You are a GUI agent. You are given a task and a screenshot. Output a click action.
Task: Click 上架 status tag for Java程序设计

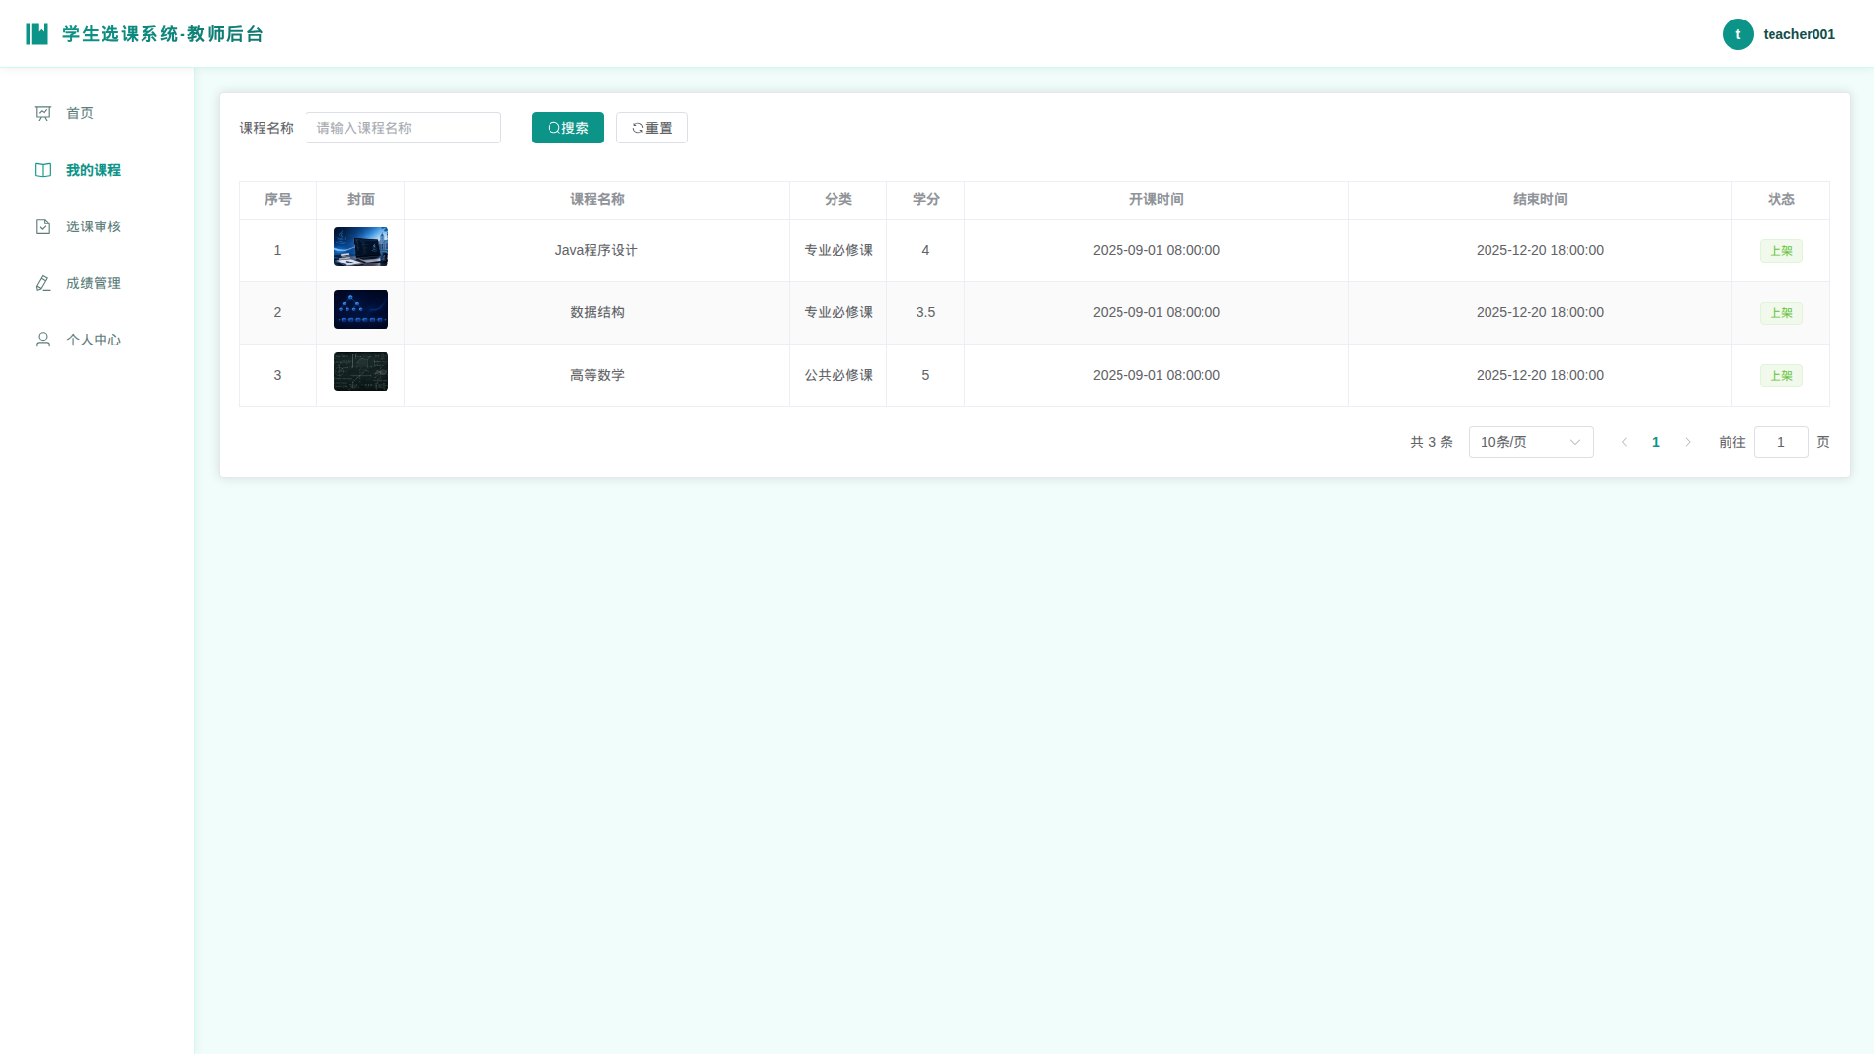click(1781, 251)
